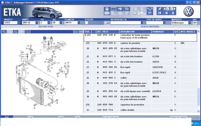Click highlighted callout 17 on the diagram
The image size is (201, 126).
tap(45, 38)
